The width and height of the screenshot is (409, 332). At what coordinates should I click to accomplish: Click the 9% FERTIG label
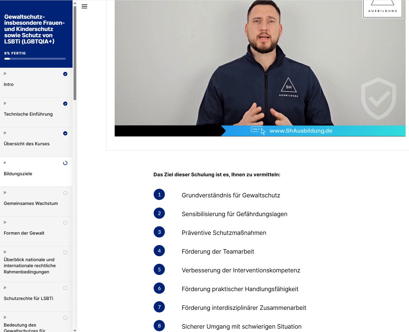click(x=15, y=53)
